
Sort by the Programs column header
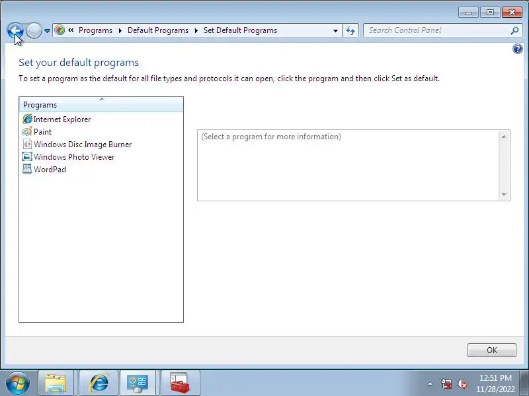click(101, 105)
